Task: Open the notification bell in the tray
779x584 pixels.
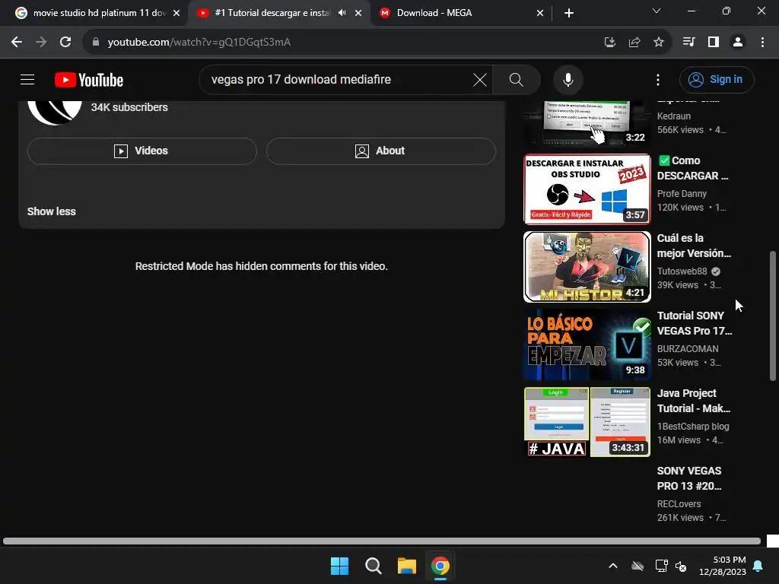Action: [758, 566]
